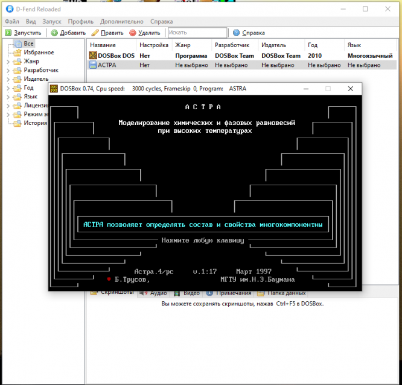Sort profiles by Год column header
Image resolution: width=402 pixels, height=385 pixels.
click(x=313, y=45)
